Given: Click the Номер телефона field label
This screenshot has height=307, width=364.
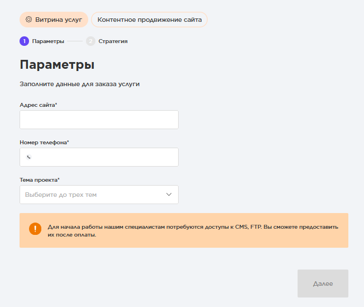Looking at the screenshot, I should (x=44, y=143).
